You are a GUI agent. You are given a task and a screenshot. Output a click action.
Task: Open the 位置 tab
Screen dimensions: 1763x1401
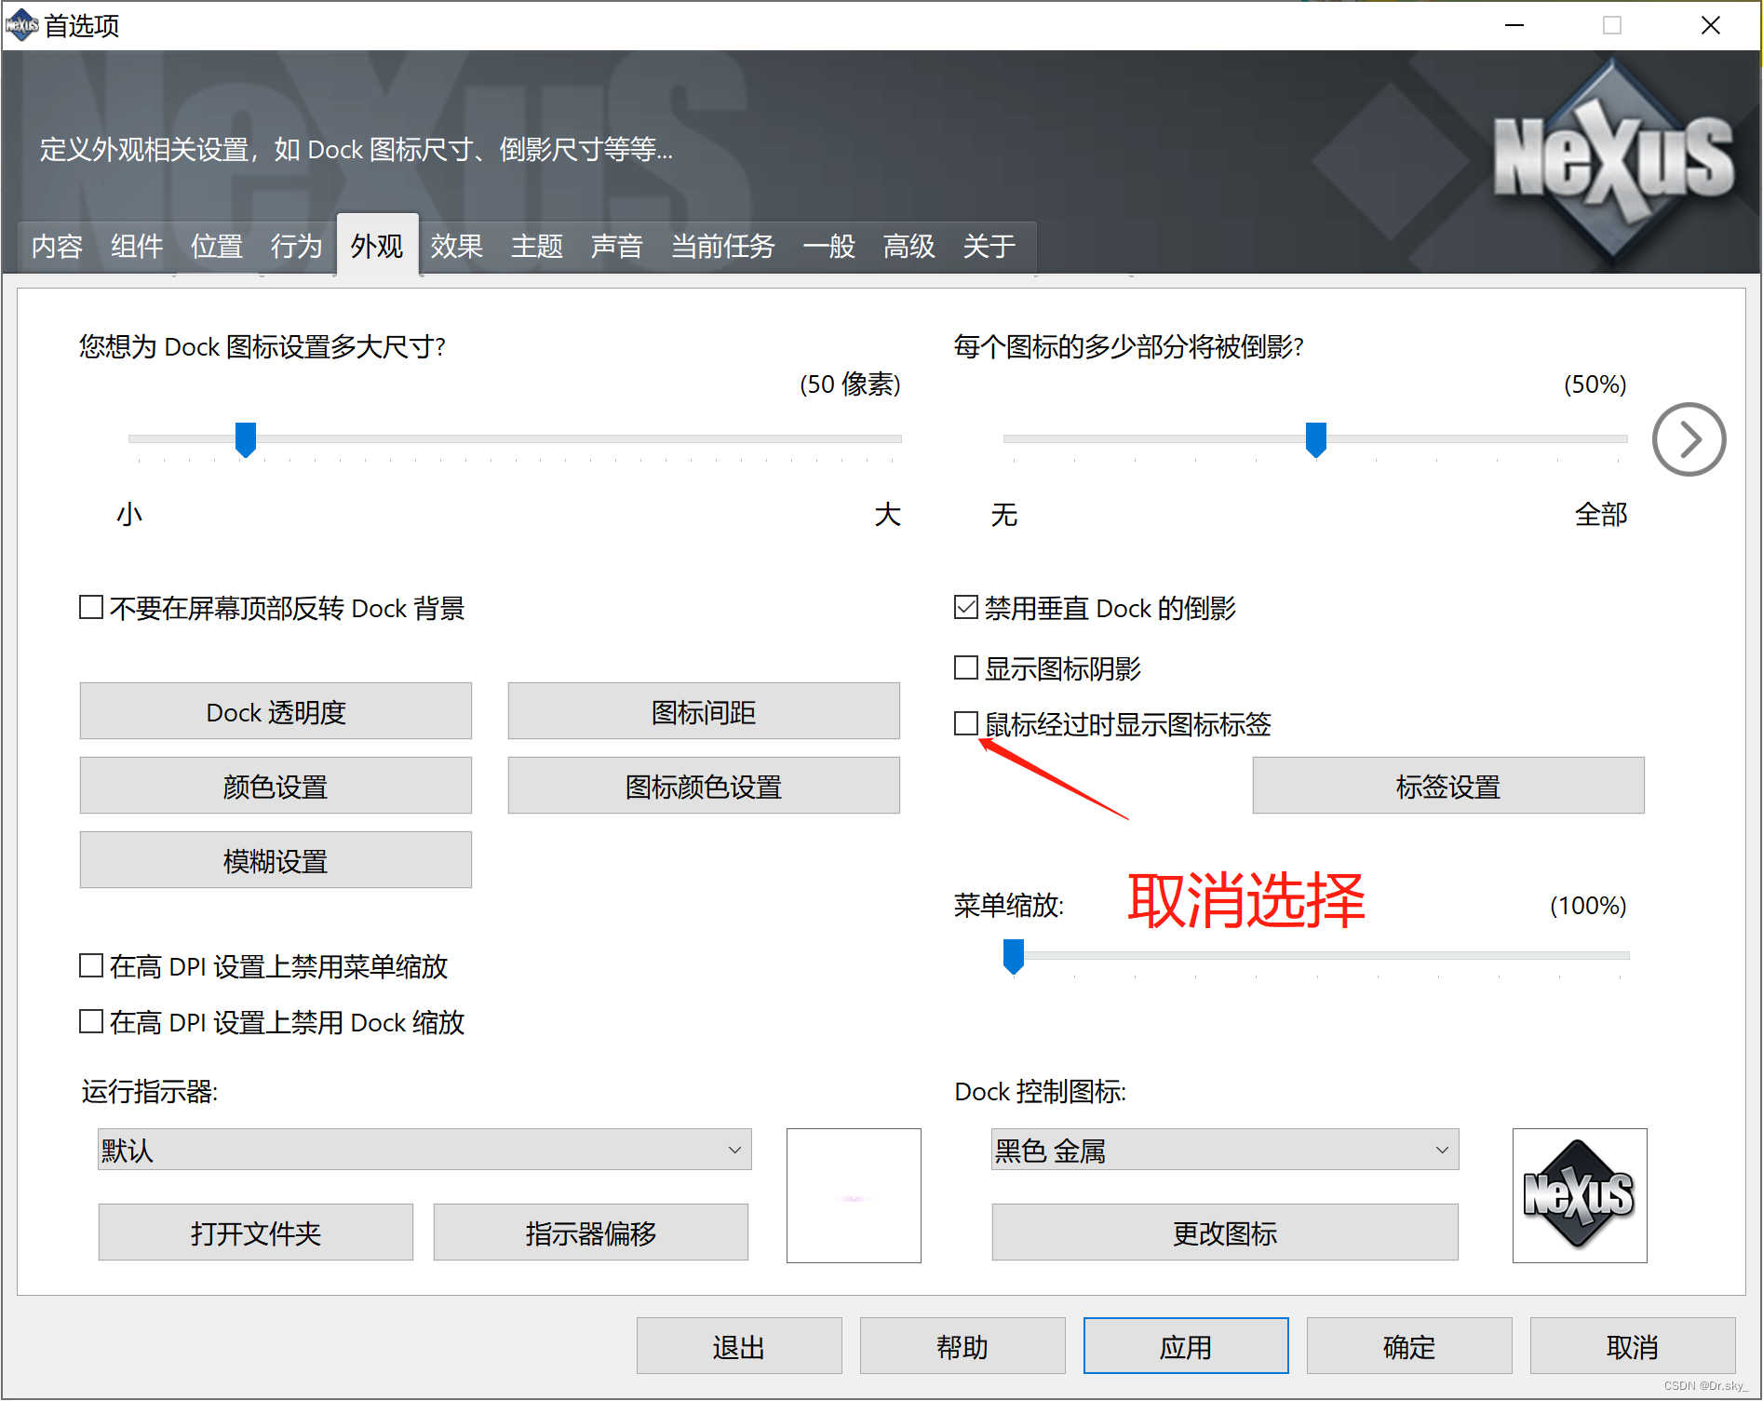tap(217, 247)
